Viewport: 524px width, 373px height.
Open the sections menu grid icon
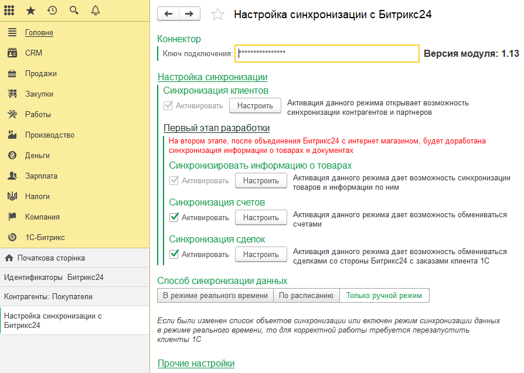click(9, 11)
